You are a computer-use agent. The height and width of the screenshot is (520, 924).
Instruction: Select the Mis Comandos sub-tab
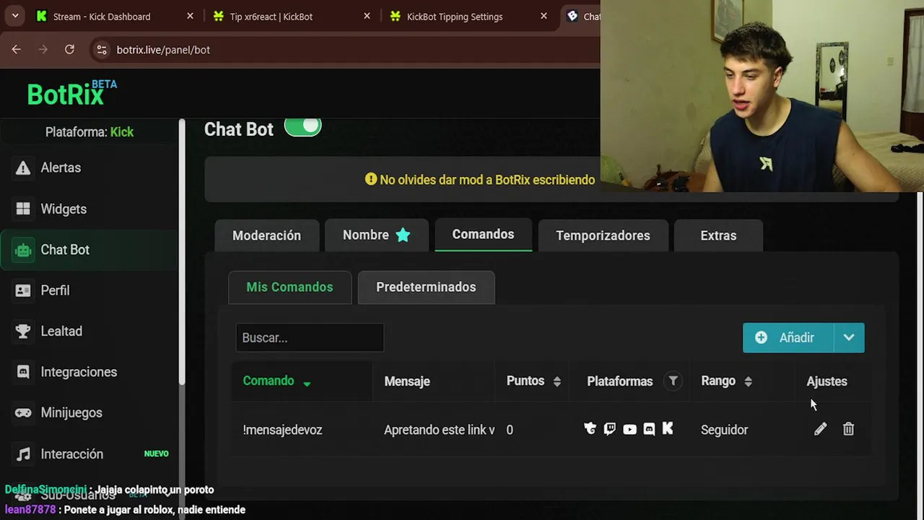(289, 287)
